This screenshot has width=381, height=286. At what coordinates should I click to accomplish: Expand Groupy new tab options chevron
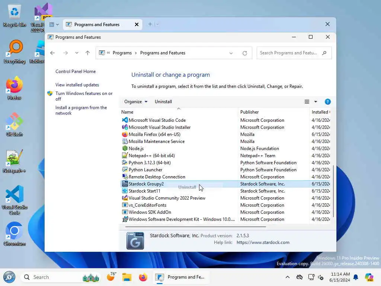click(x=157, y=24)
